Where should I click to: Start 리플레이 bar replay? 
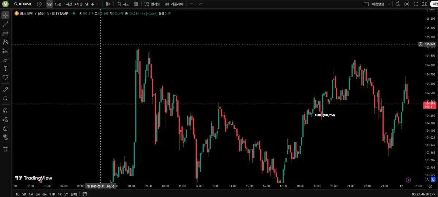coord(174,4)
